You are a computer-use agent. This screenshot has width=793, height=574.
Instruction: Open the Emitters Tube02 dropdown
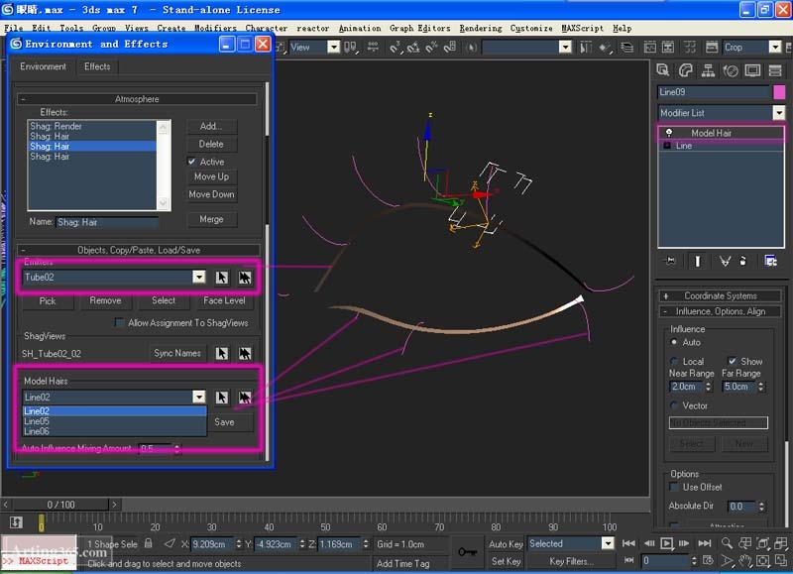(x=199, y=277)
